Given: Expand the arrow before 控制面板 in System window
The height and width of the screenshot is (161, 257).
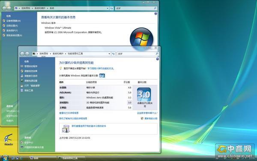Looking at the screenshot, I should click(19, 8).
